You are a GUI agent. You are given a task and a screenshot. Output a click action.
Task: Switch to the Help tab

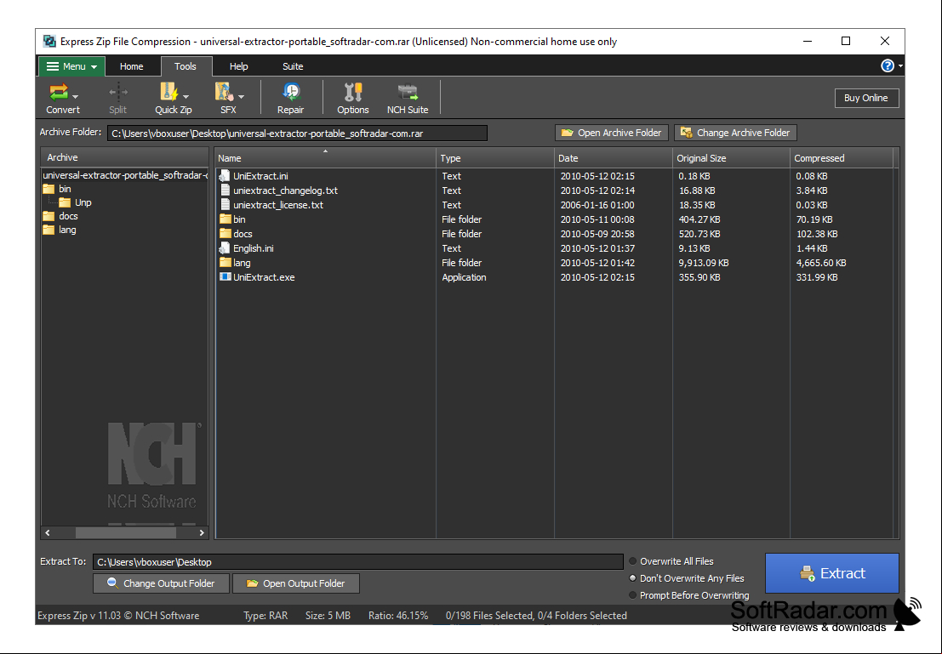[x=238, y=66]
